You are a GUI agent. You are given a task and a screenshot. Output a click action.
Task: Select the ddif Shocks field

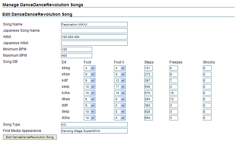[x=207, y=106]
